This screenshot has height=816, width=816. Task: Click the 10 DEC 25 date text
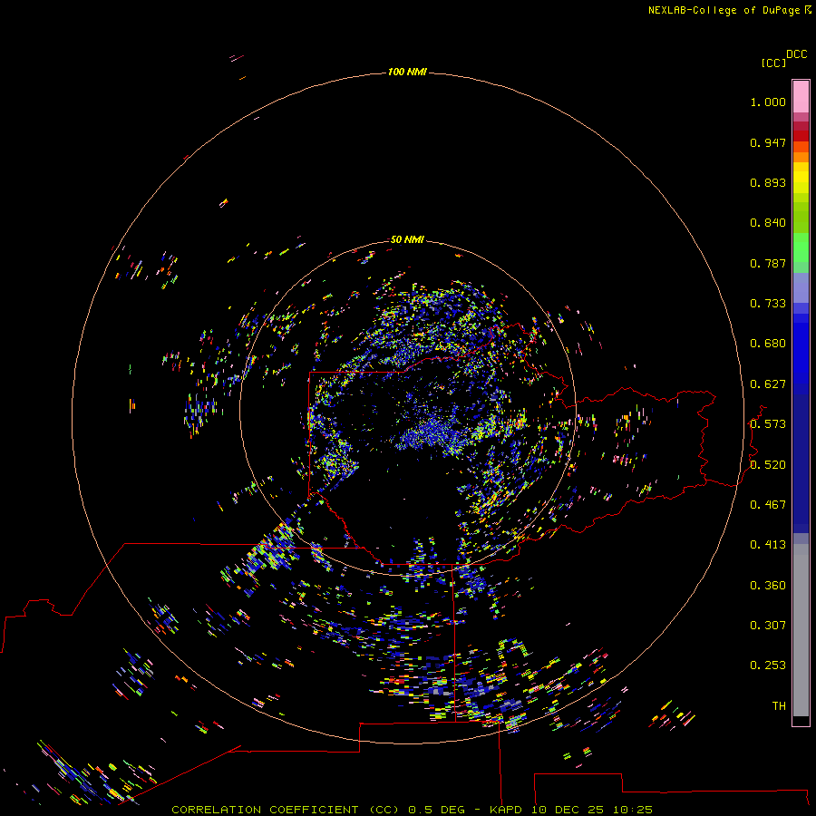pyautogui.click(x=568, y=810)
